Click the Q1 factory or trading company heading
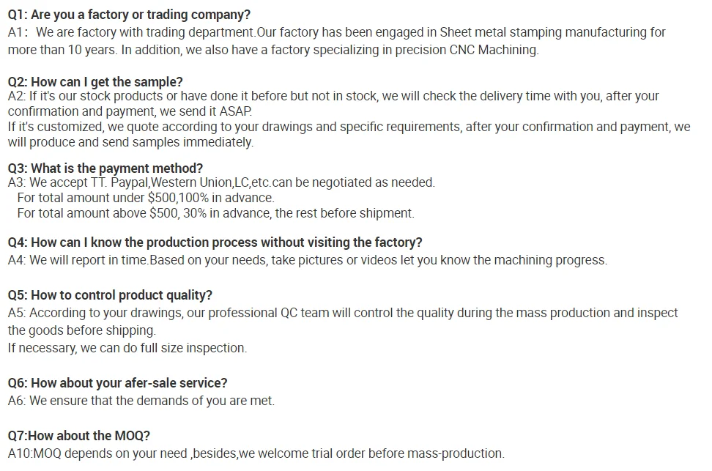 [x=129, y=15]
